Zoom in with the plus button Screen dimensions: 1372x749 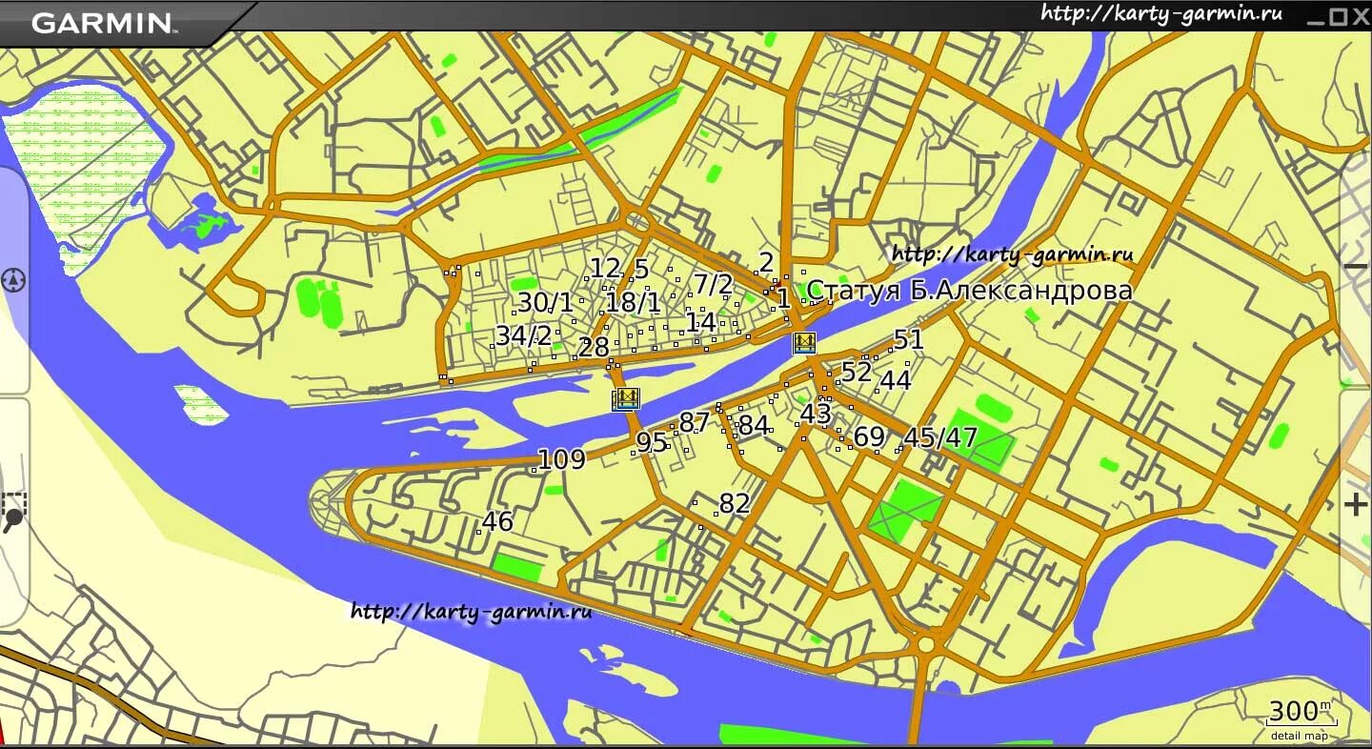point(1356,505)
